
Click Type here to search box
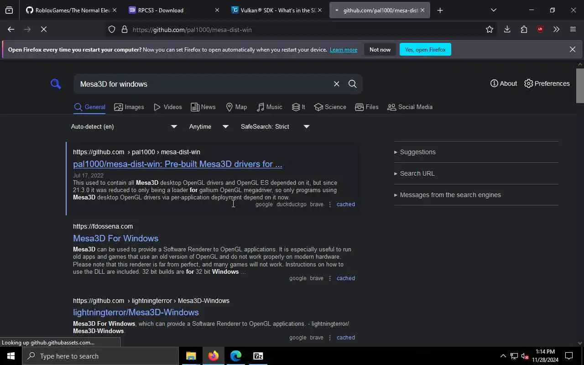point(100,356)
